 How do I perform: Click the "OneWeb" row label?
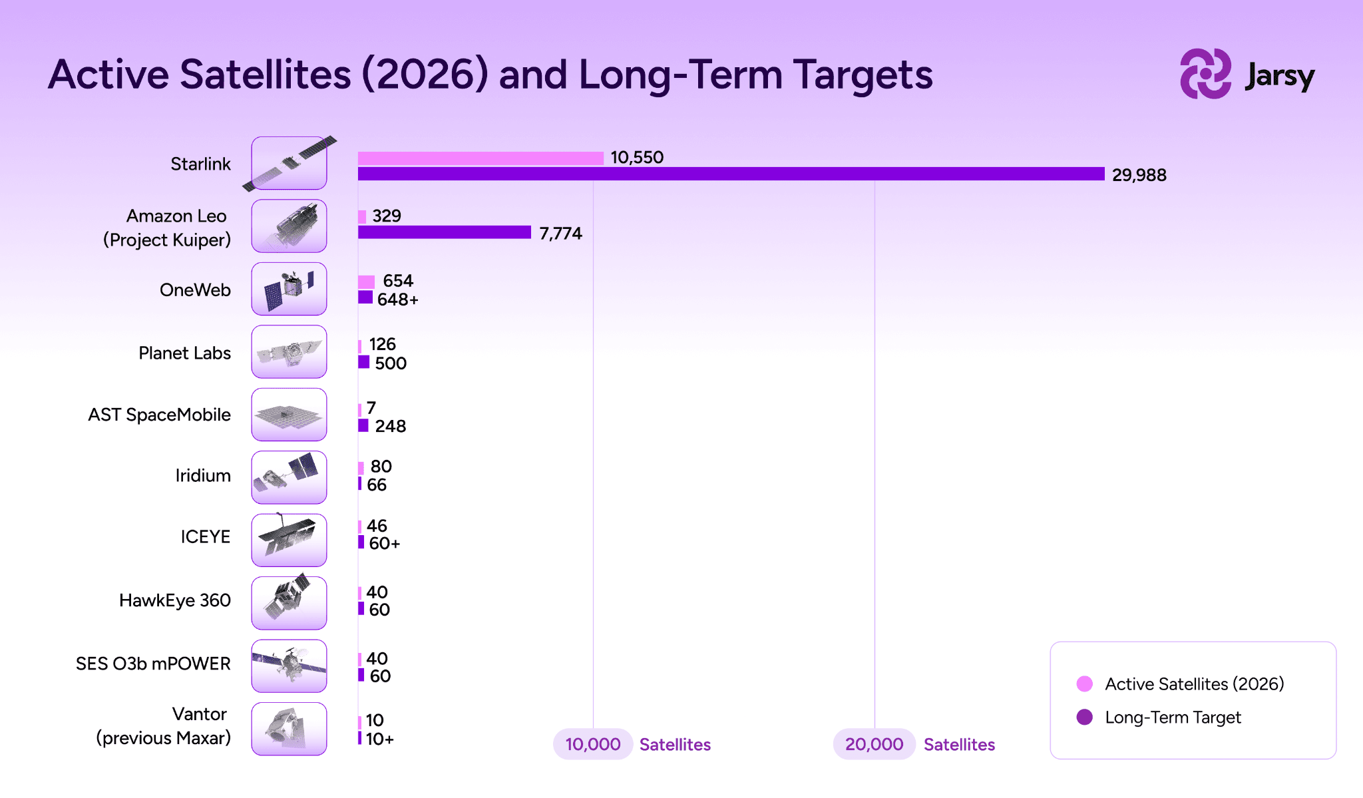195,290
